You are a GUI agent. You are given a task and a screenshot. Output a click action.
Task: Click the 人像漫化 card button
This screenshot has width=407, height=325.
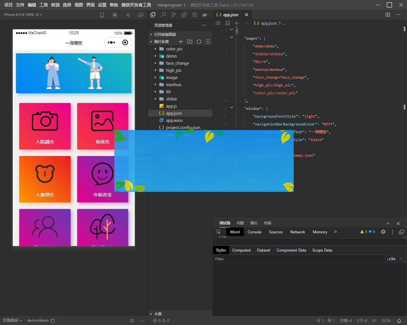pyautogui.click(x=45, y=179)
